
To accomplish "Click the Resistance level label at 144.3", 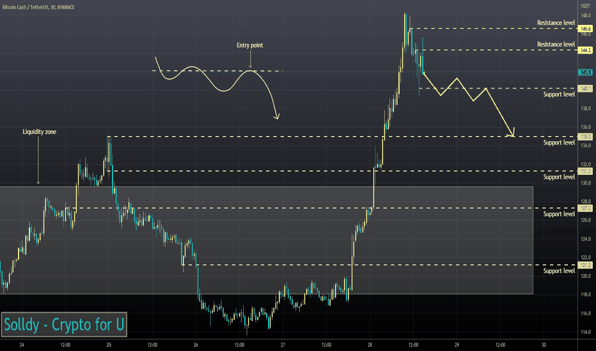I will point(556,45).
